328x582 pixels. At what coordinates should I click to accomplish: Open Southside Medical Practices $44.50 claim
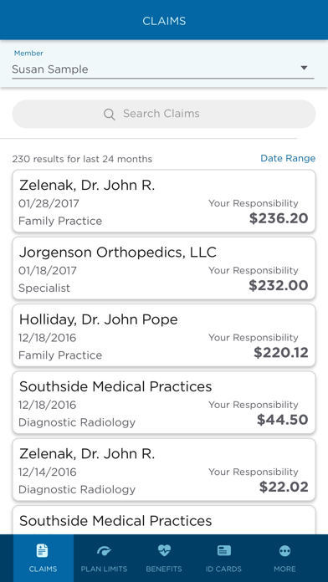(x=164, y=403)
